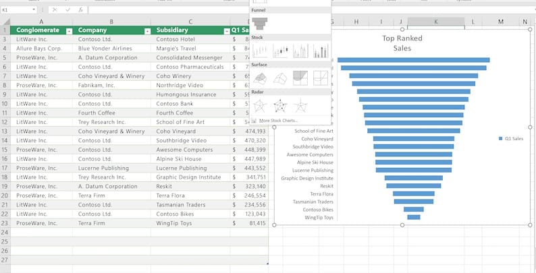This screenshot has width=536, height=273.
Task: Click the chart title Top Ranked Sales
Action: pyautogui.click(x=402, y=43)
